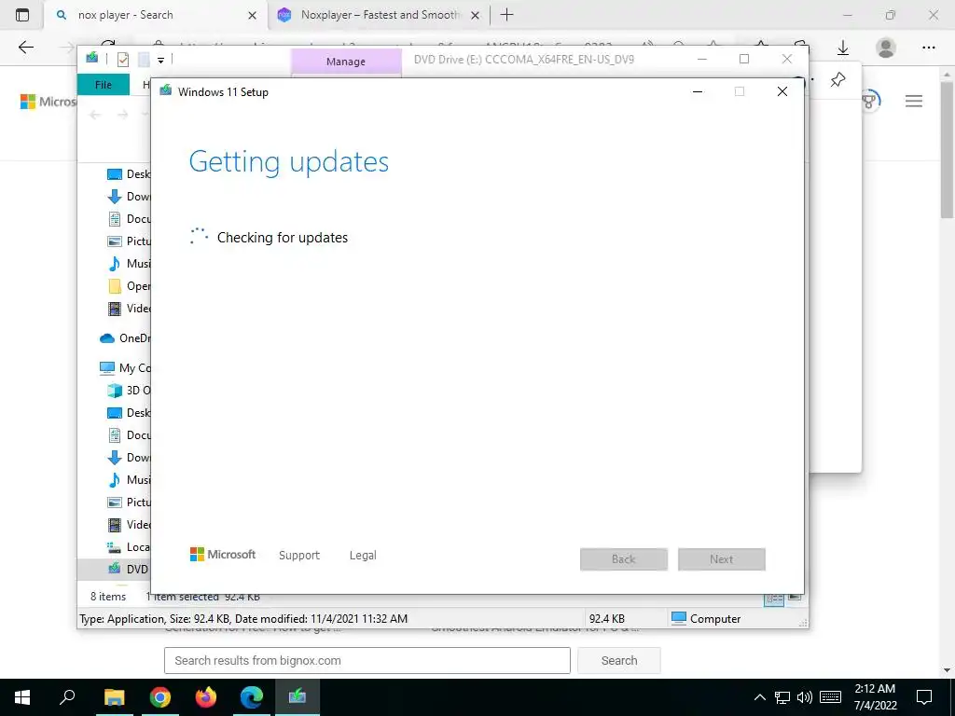Open the File tab in File Explorer
The height and width of the screenshot is (716, 955).
click(x=104, y=85)
